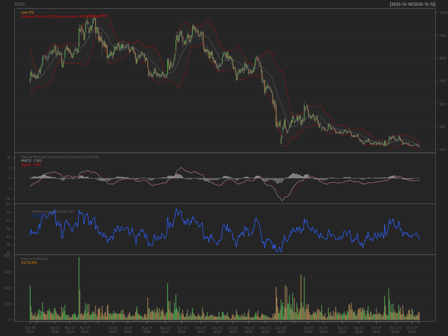Click the Last 412 price label
Screen dimensions: 448x336
tap(28, 12)
